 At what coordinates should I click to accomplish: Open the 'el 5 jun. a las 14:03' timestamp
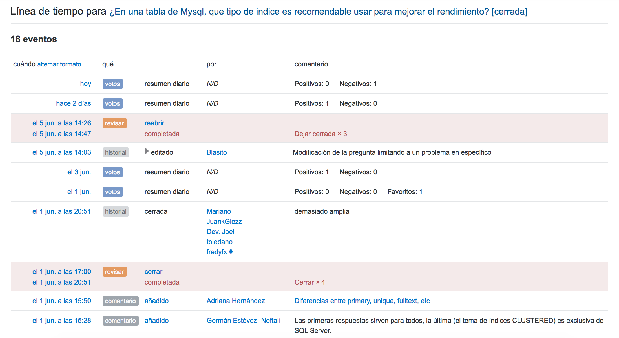click(62, 152)
